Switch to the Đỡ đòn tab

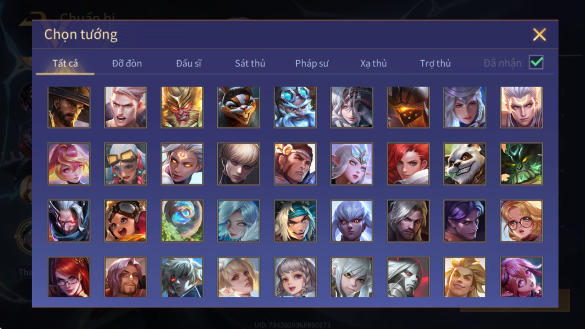(x=127, y=63)
